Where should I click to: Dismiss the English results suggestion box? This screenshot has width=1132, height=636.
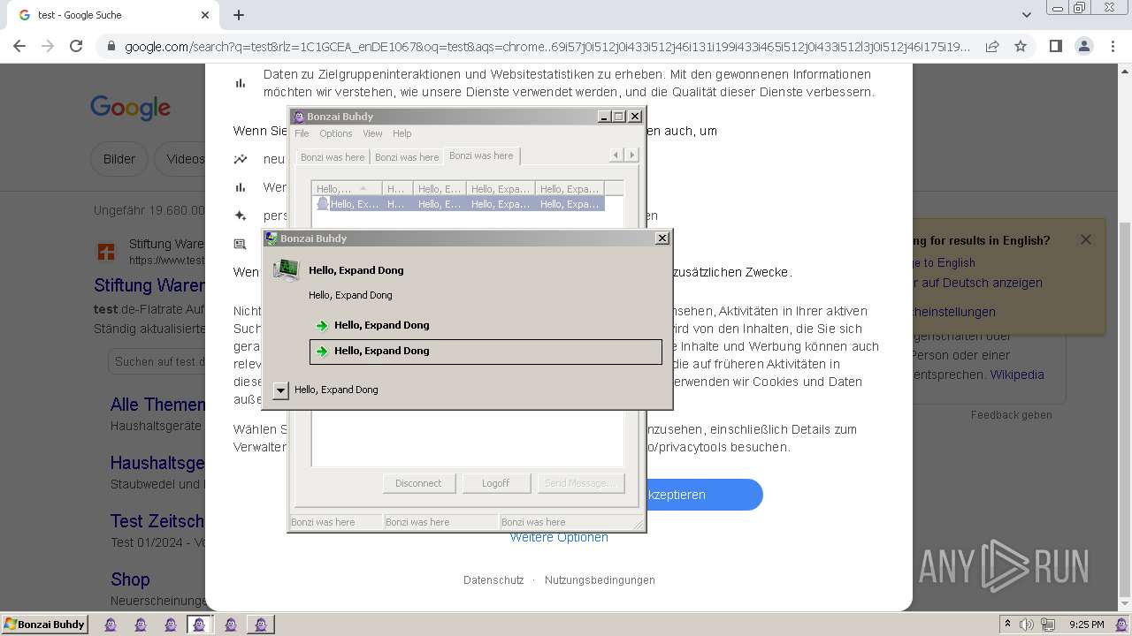pos(1086,239)
